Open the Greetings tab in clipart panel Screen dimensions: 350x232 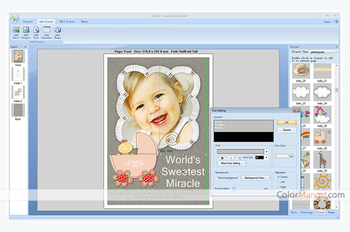tap(306, 212)
